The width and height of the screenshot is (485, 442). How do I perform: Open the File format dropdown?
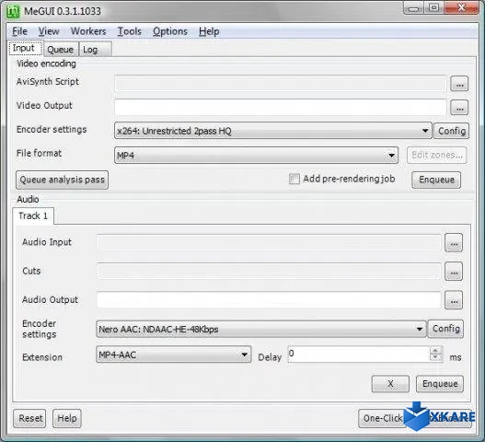pos(391,155)
